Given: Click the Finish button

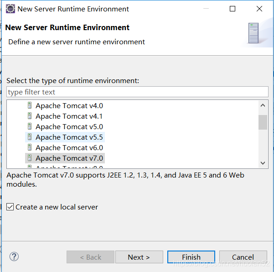Looking at the screenshot, I should 191,257.
